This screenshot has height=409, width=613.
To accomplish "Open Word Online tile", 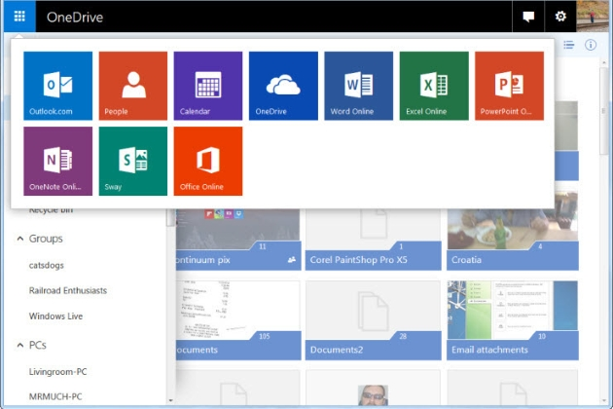I will pos(358,86).
